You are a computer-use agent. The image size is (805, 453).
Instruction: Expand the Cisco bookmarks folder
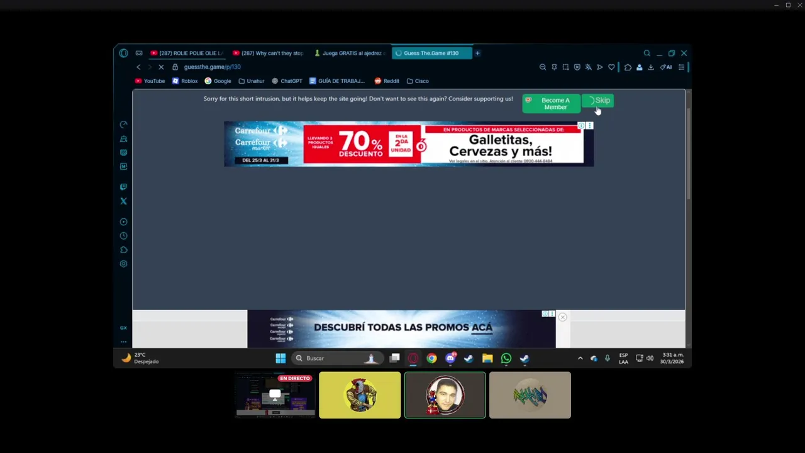coord(418,81)
